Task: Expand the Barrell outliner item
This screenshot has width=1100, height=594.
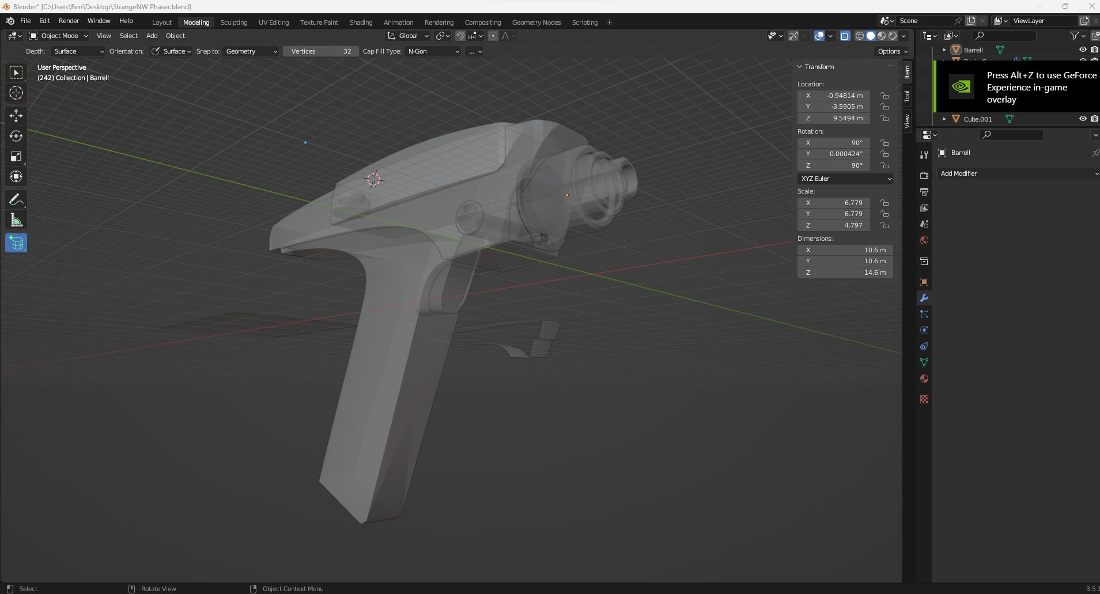Action: pos(944,50)
